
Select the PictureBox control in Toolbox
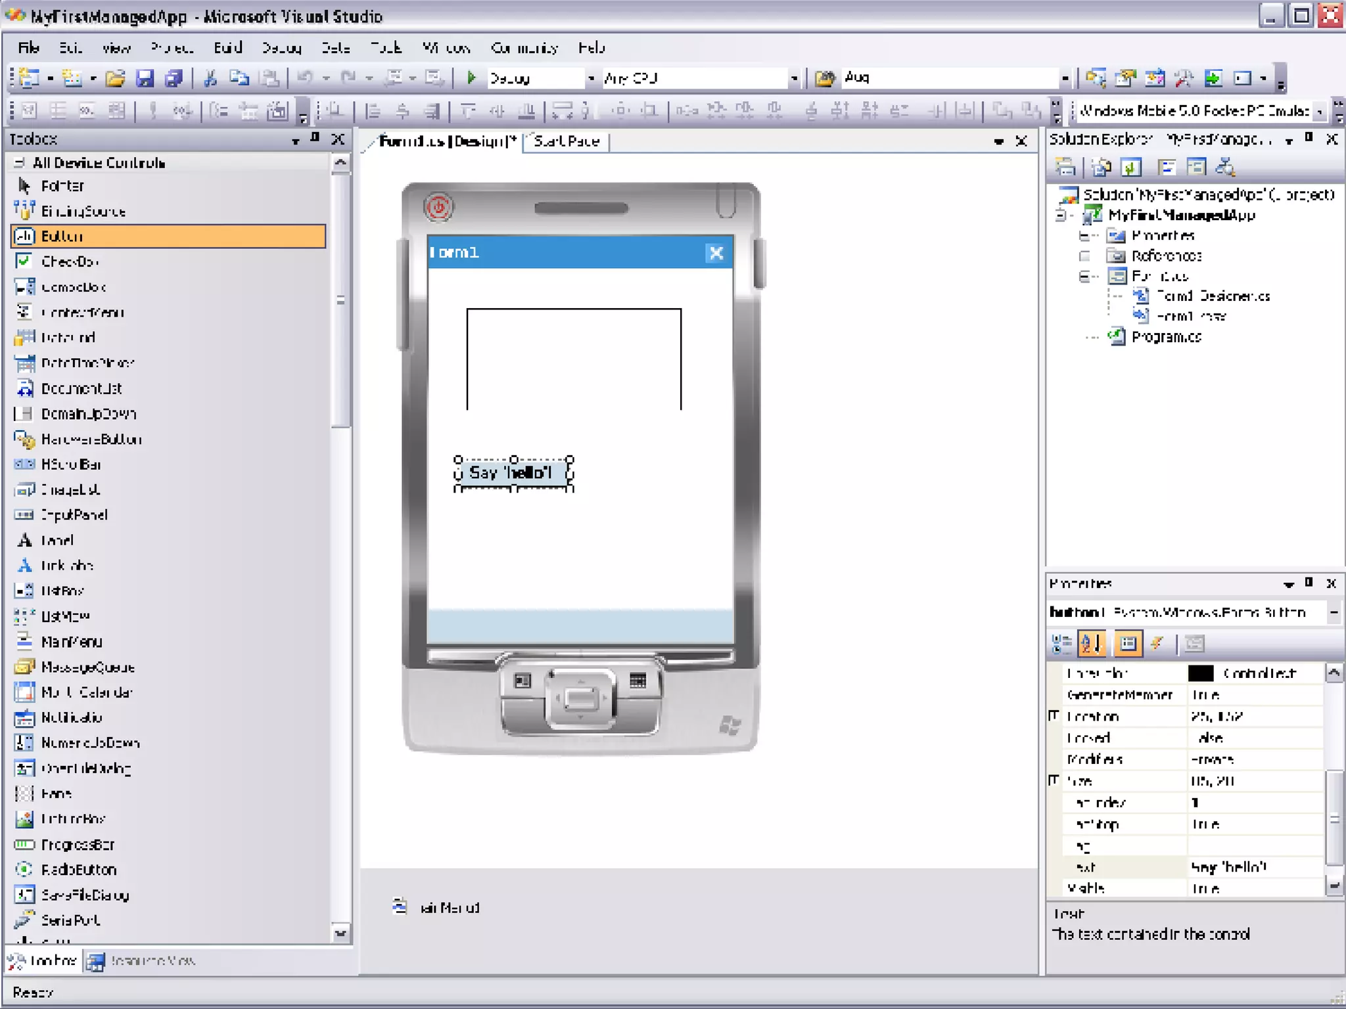pyautogui.click(x=72, y=818)
